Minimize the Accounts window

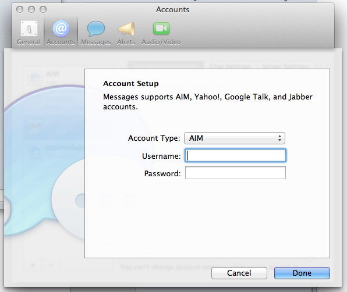[31, 9]
